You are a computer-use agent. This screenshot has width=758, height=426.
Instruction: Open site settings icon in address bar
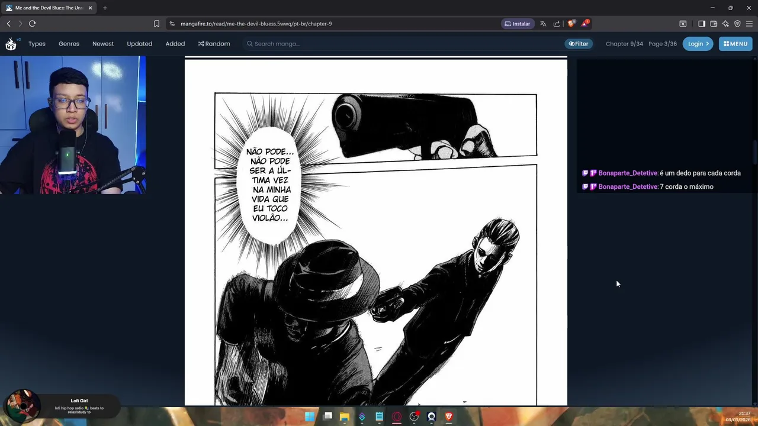coord(172,24)
